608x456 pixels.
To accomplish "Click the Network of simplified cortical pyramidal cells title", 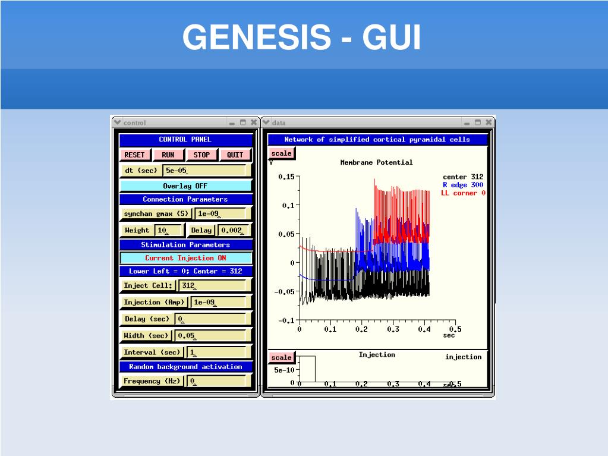I will [377, 140].
